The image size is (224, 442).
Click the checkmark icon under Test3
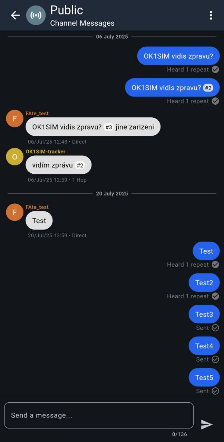pos(215,328)
